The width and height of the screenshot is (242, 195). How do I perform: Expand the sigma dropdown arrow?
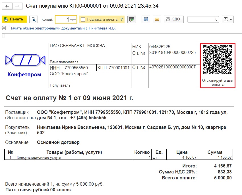[231, 20]
